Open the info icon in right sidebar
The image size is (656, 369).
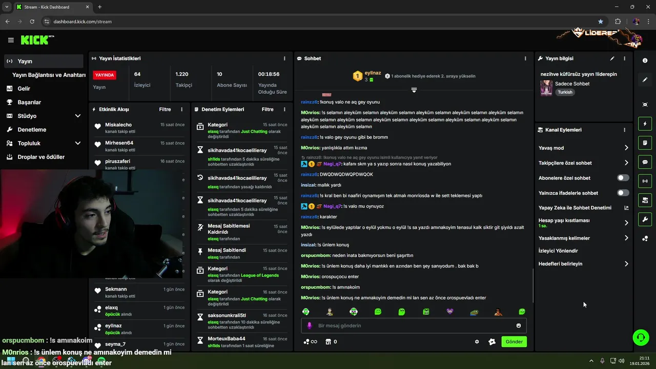[645, 60]
